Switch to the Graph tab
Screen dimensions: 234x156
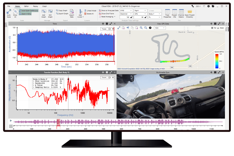tap(44, 6)
